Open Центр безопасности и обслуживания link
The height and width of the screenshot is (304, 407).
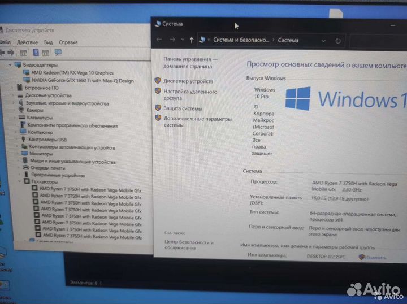(189, 245)
